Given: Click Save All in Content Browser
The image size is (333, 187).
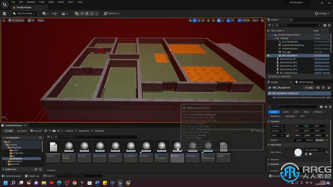Looking at the screenshot, I should (36, 131).
